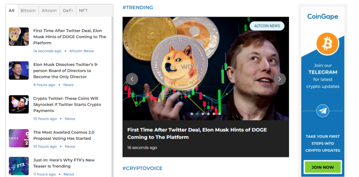Open the FTX's New Teaser article link

click(64, 163)
